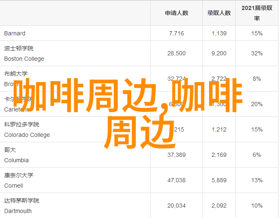Click Barnard's admitted count 1,139
Viewport: 279px width, 218px height.
pos(219,33)
